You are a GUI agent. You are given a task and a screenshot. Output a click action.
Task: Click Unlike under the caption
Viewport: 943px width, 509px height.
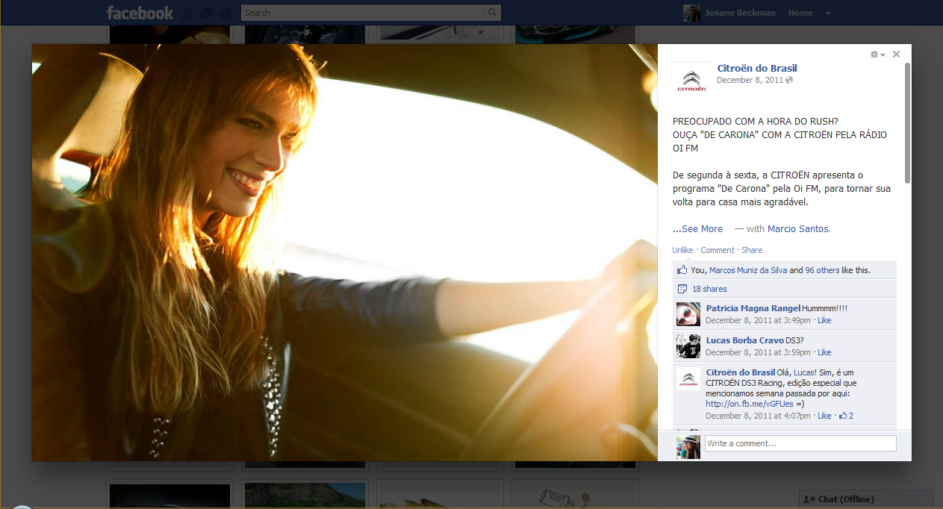682,250
